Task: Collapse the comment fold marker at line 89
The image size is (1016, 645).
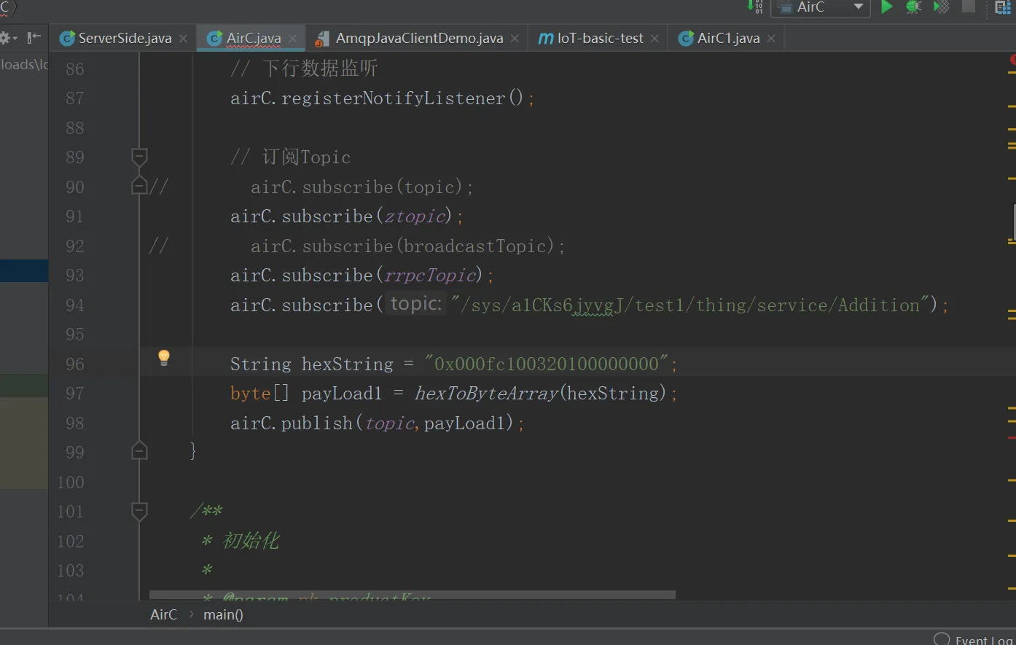Action: tap(139, 157)
